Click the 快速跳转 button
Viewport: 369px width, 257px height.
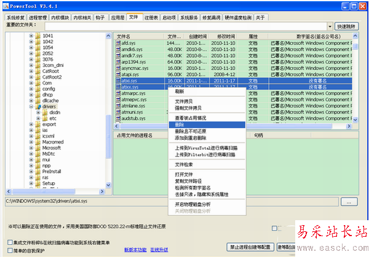coord(346,26)
